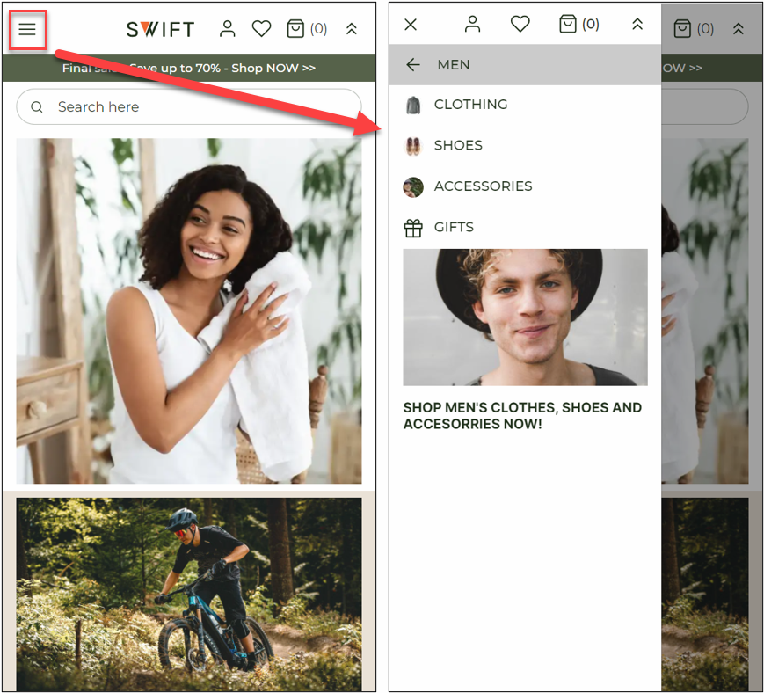Click the Shop Men's Clothes promo text

pos(522,416)
